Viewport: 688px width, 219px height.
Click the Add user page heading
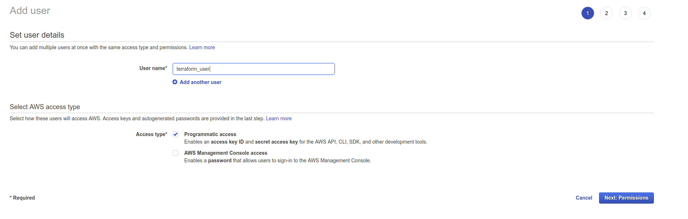pyautogui.click(x=30, y=11)
